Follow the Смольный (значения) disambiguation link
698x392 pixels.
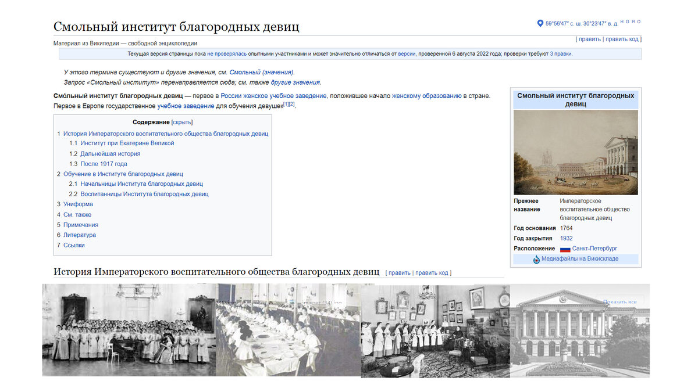(261, 73)
